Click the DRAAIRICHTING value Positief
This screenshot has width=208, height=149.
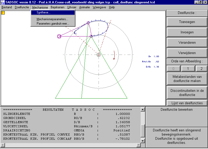pos(122,130)
